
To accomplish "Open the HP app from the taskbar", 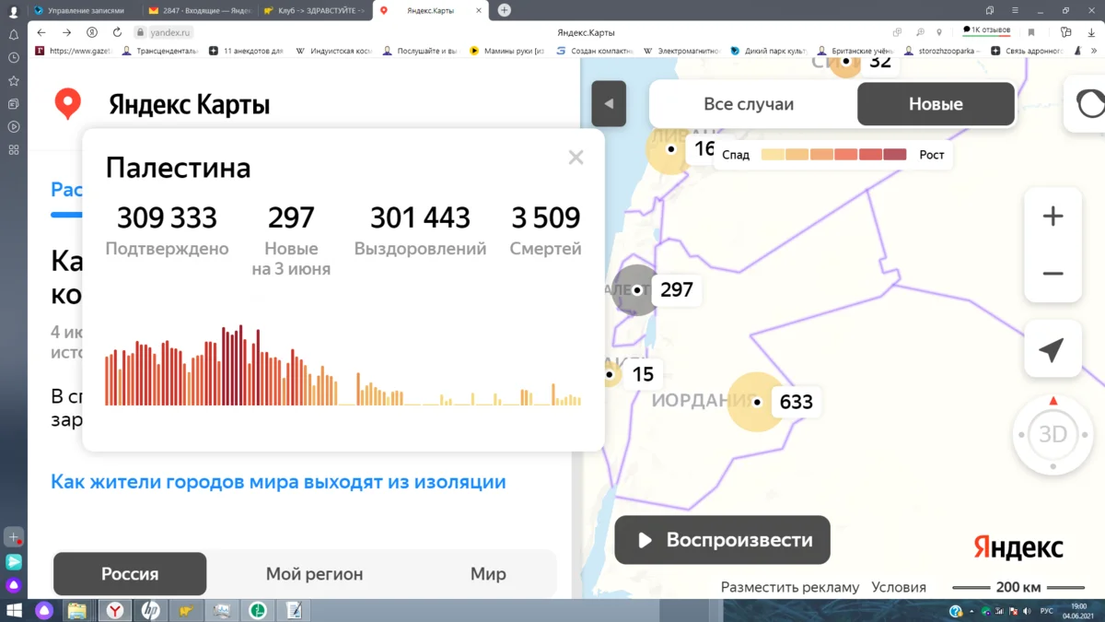I will click(150, 610).
